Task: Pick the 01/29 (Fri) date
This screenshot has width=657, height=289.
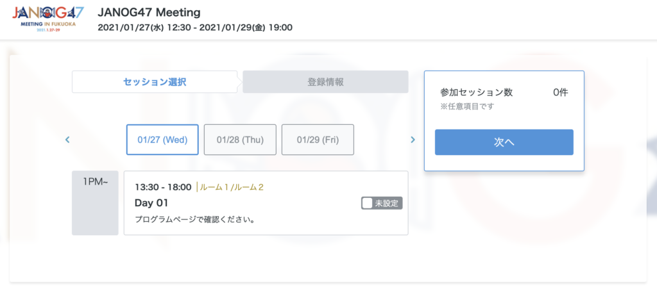Action: pyautogui.click(x=318, y=140)
